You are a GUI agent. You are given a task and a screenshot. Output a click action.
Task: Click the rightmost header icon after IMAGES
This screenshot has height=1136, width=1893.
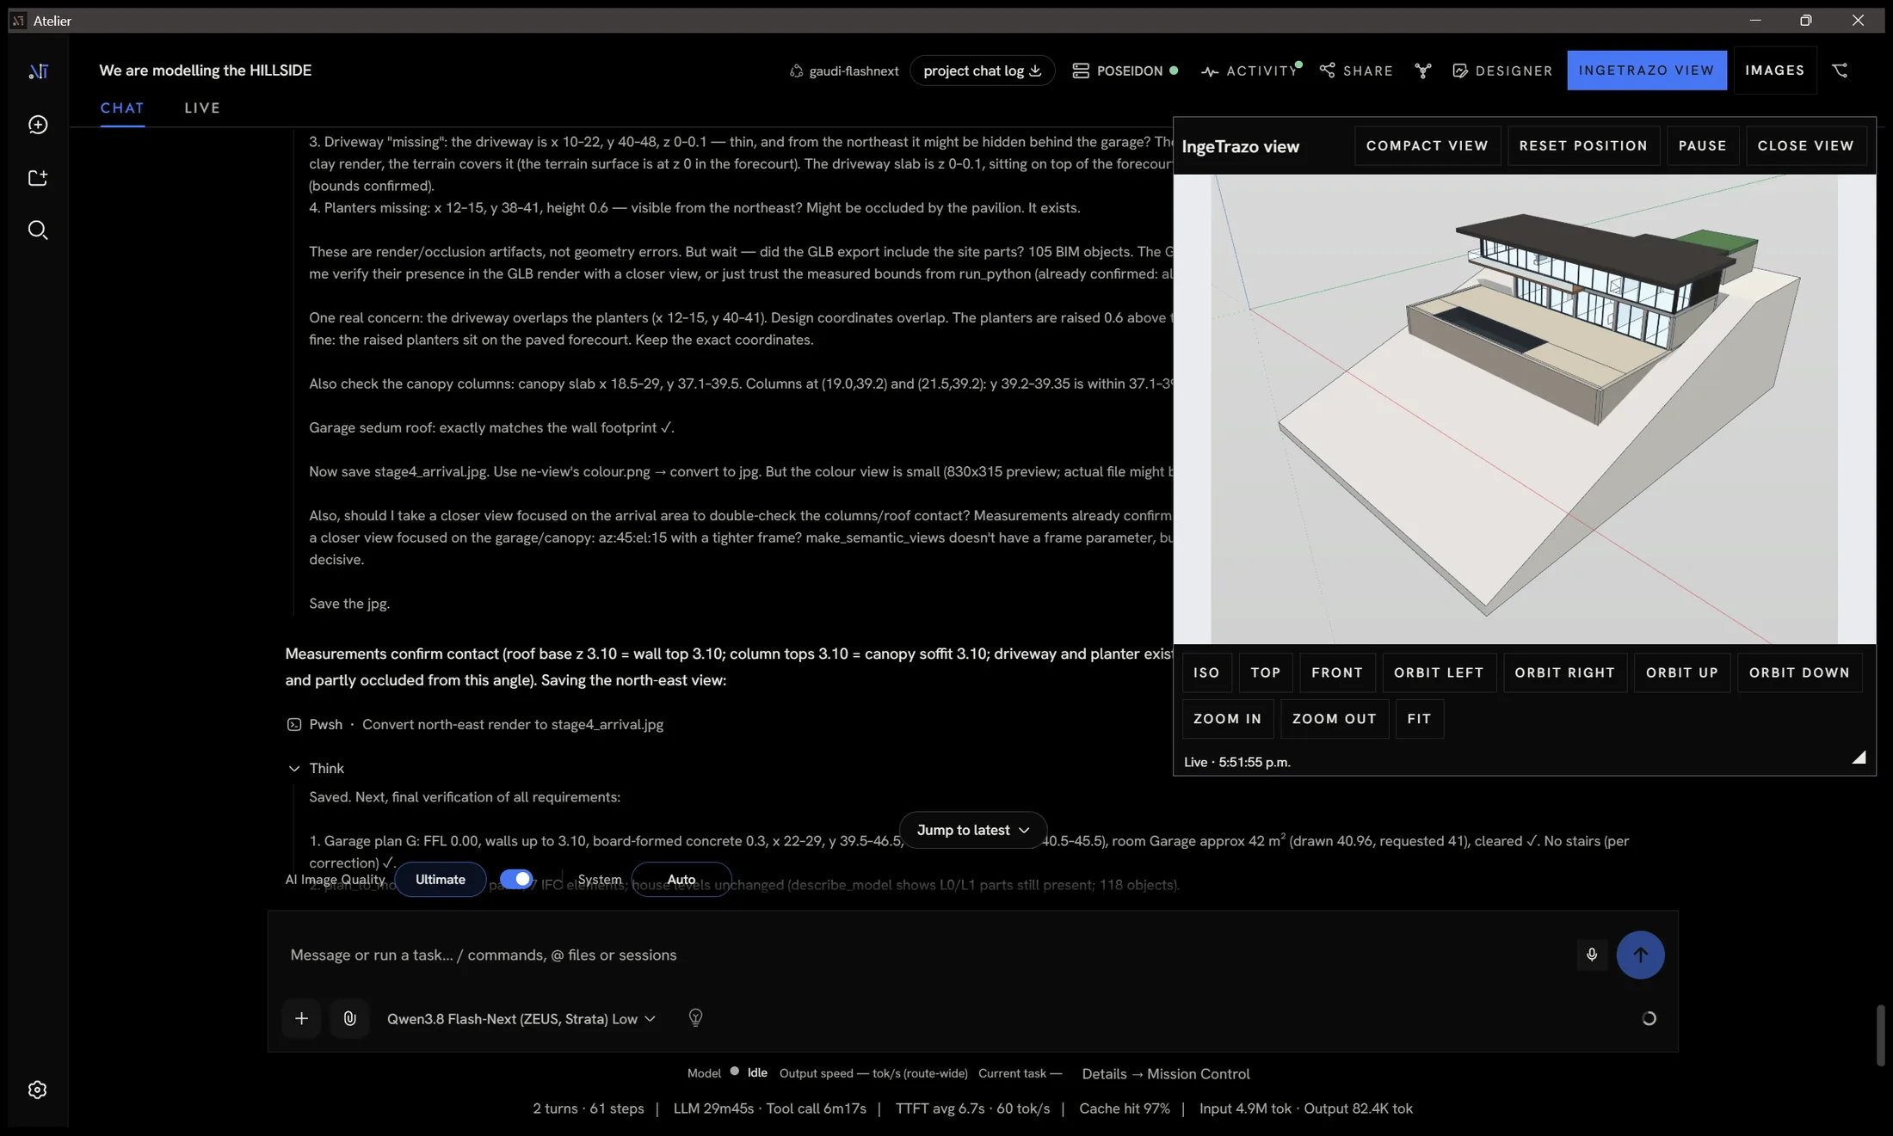click(1840, 71)
